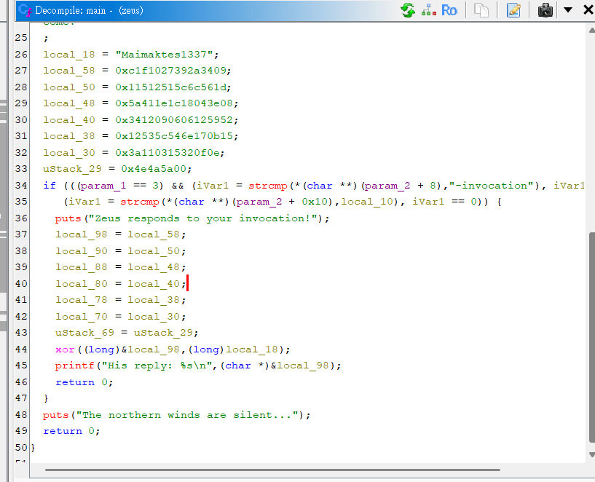Image resolution: width=595 pixels, height=482 pixels.
Task: Click the notepad with pencil export icon
Action: 513,10
